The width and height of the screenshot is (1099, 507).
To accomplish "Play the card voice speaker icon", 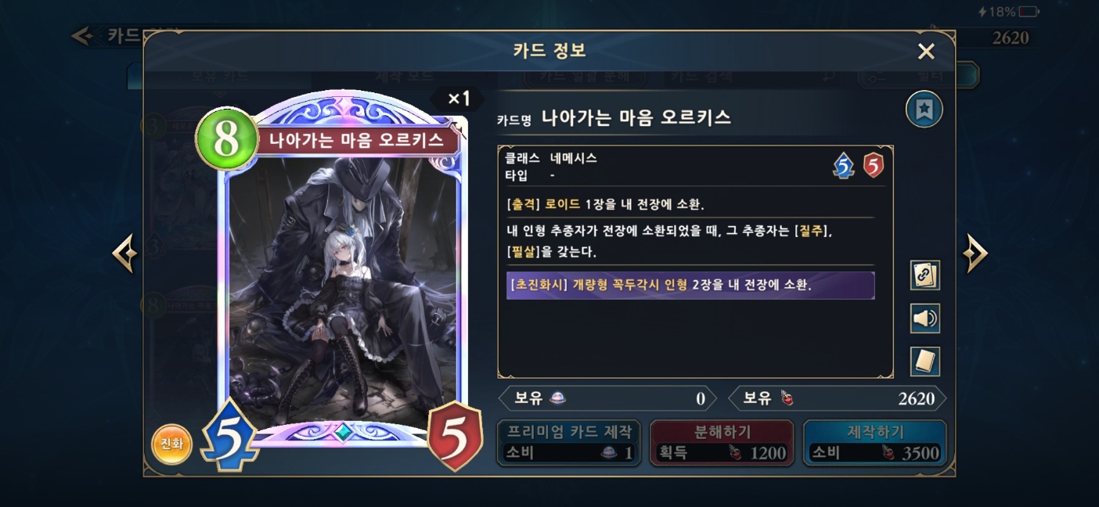I will click(x=925, y=318).
